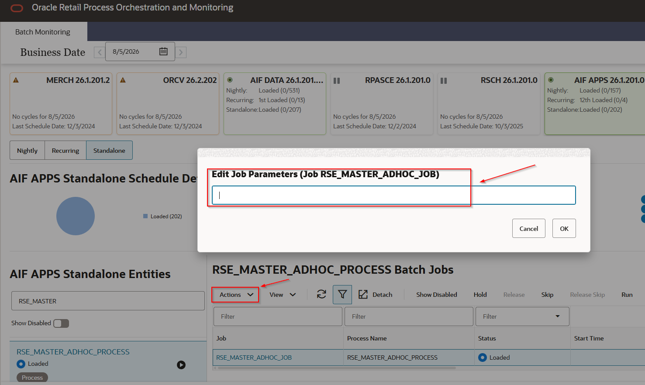
Task: Click the blue Loaded pie chart
Action: [x=76, y=216]
